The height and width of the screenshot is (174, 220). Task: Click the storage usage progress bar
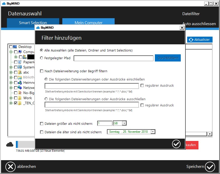click(x=25, y=145)
